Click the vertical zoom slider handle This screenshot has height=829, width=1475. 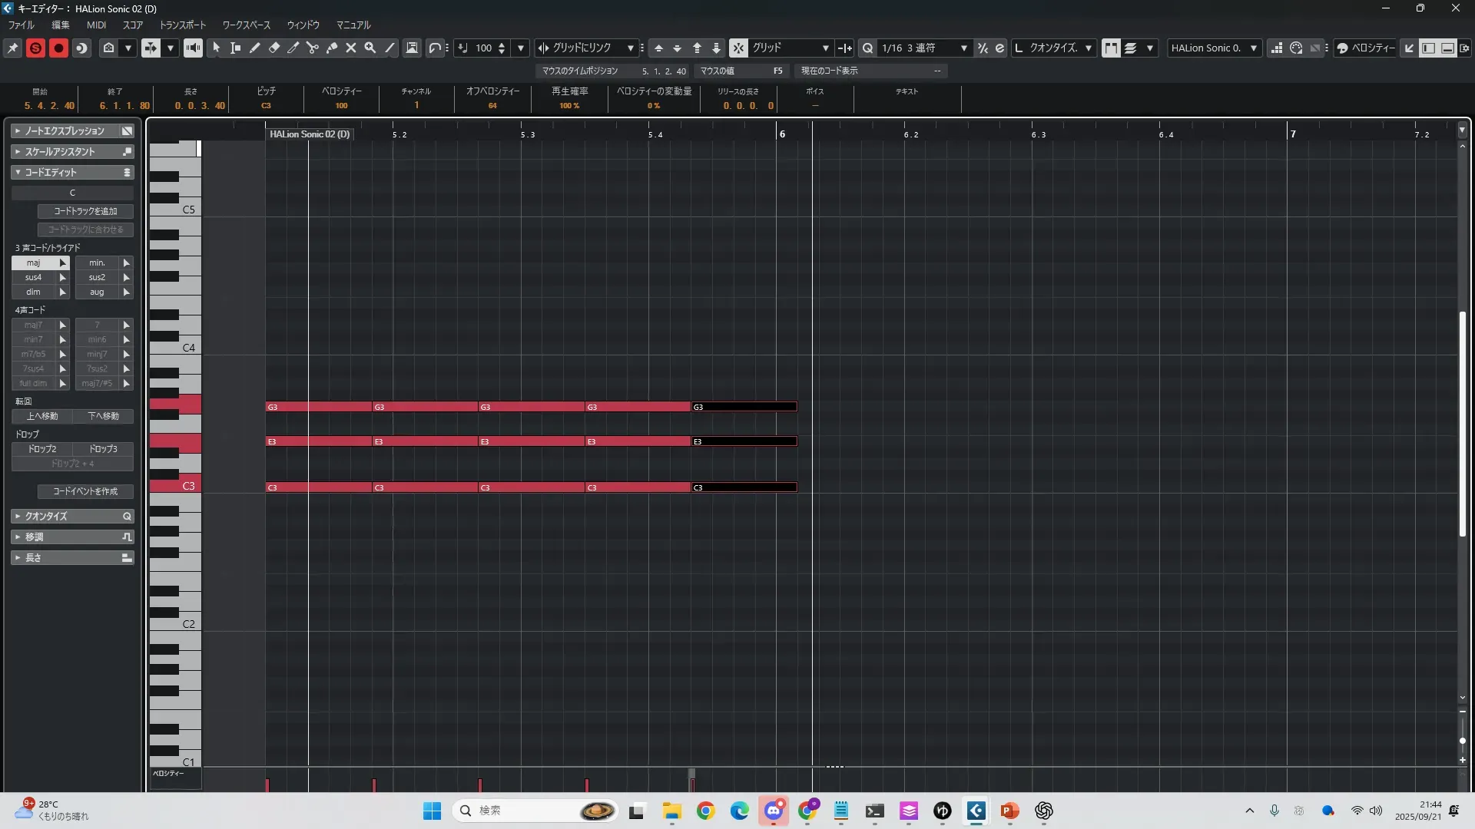(1462, 741)
